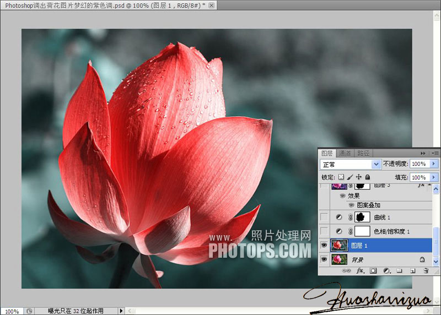The width and height of the screenshot is (441, 315).
Task: Click layers panel scrollbar thumb
Action: 435,240
